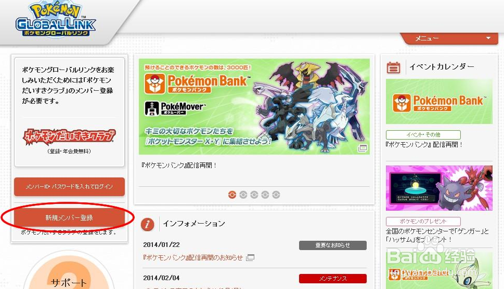Click the member ID and password login button
This screenshot has width=504, height=289.
(x=69, y=186)
